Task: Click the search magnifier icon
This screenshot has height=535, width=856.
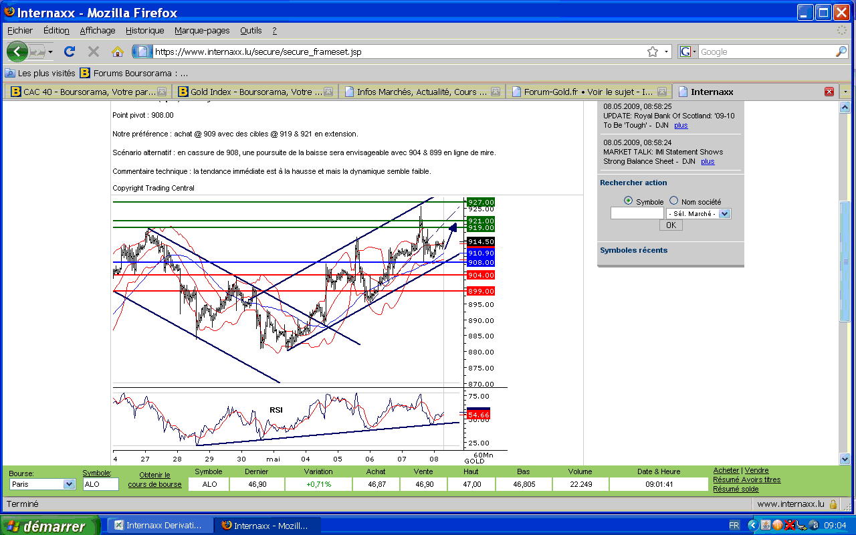Action: [x=841, y=51]
